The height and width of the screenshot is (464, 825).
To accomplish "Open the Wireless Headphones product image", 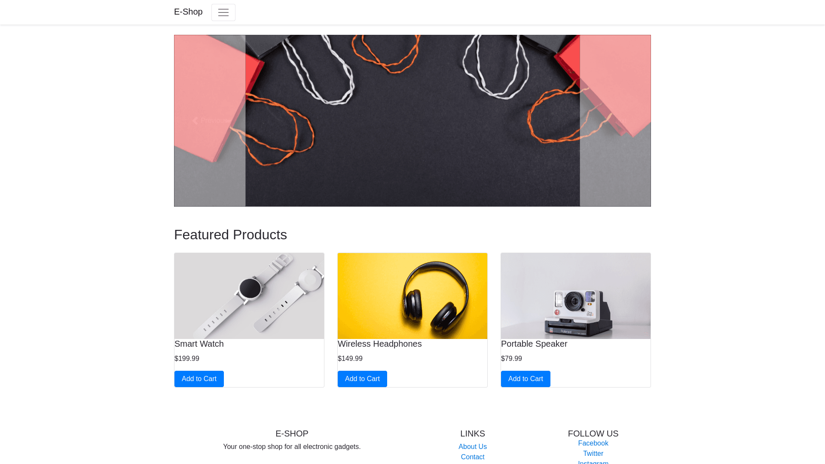I will pyautogui.click(x=412, y=296).
